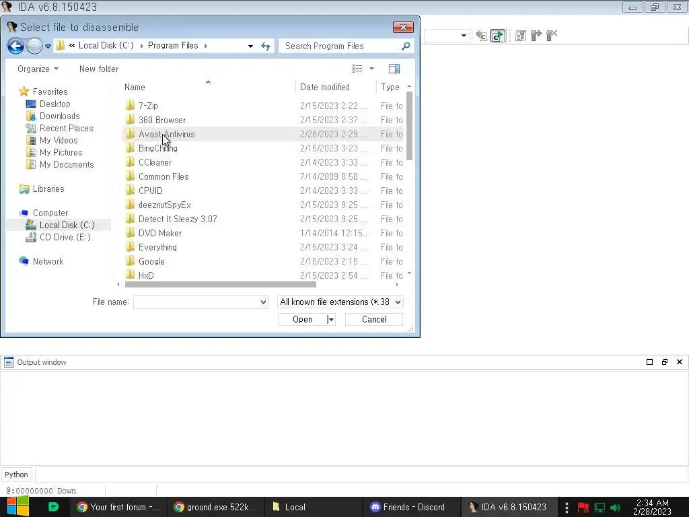Click the Windows Start button

coord(17,507)
